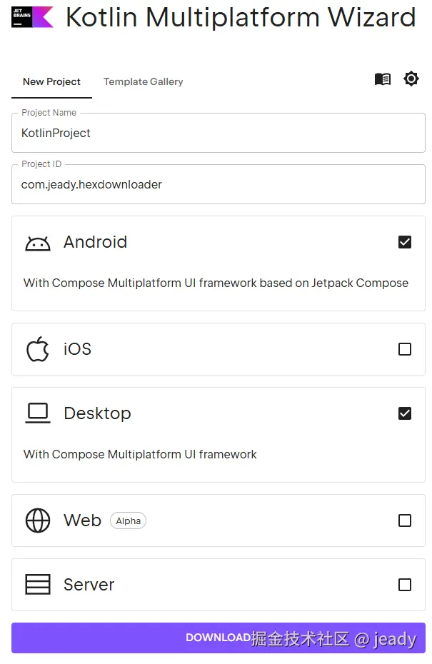Viewport: 432px width, 664px height.
Task: Enable the iOS platform checkbox
Action: 405,349
